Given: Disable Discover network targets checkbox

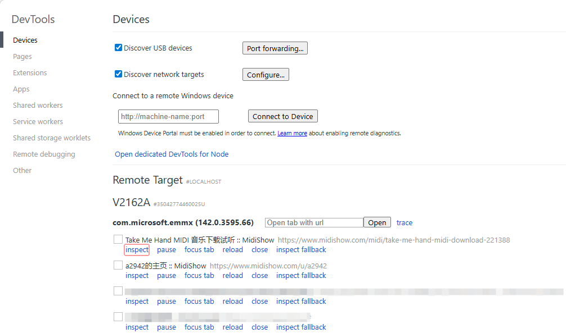Looking at the screenshot, I should 119,74.
